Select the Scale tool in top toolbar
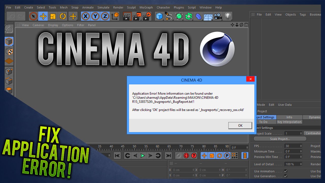The image size is (325, 183). [53, 17]
